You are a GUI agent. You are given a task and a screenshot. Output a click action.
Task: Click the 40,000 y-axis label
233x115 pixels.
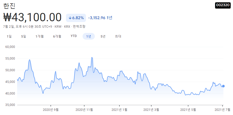(10, 93)
